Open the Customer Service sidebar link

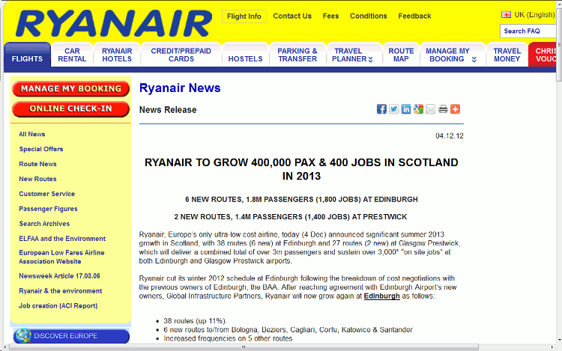[x=47, y=194]
